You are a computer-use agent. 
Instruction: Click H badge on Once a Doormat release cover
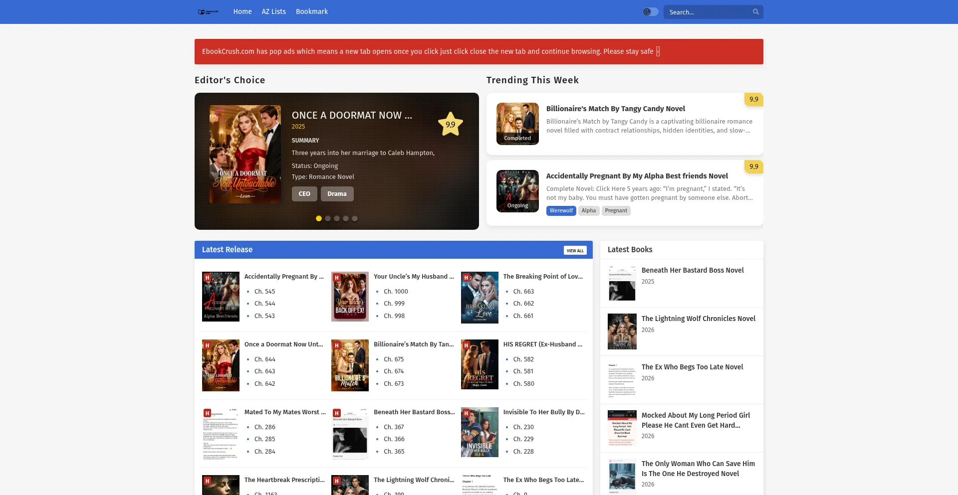[x=208, y=345]
